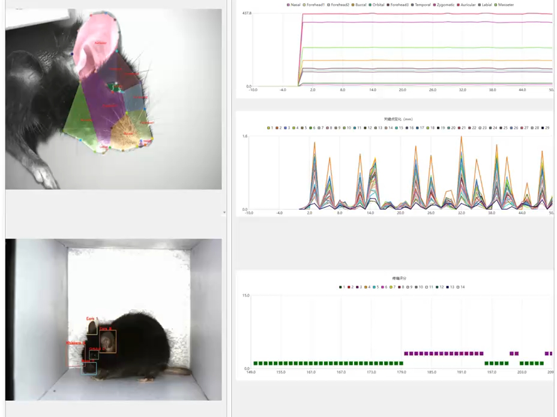The width and height of the screenshot is (557, 417).
Task: Toggle keypoint 29 in the middle chart legend
Action: 546,128
